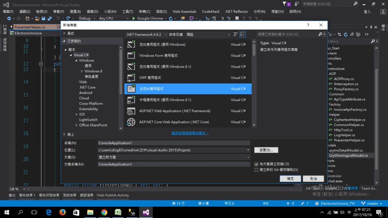Click the green Start debugging play icon

coord(134,18)
